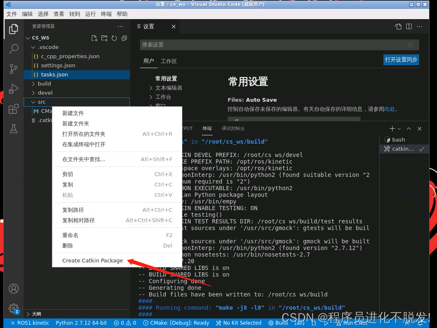Image resolution: width=437 pixels, height=328 pixels.
Task: Open the 编辑 menu
Action: tap(27, 14)
